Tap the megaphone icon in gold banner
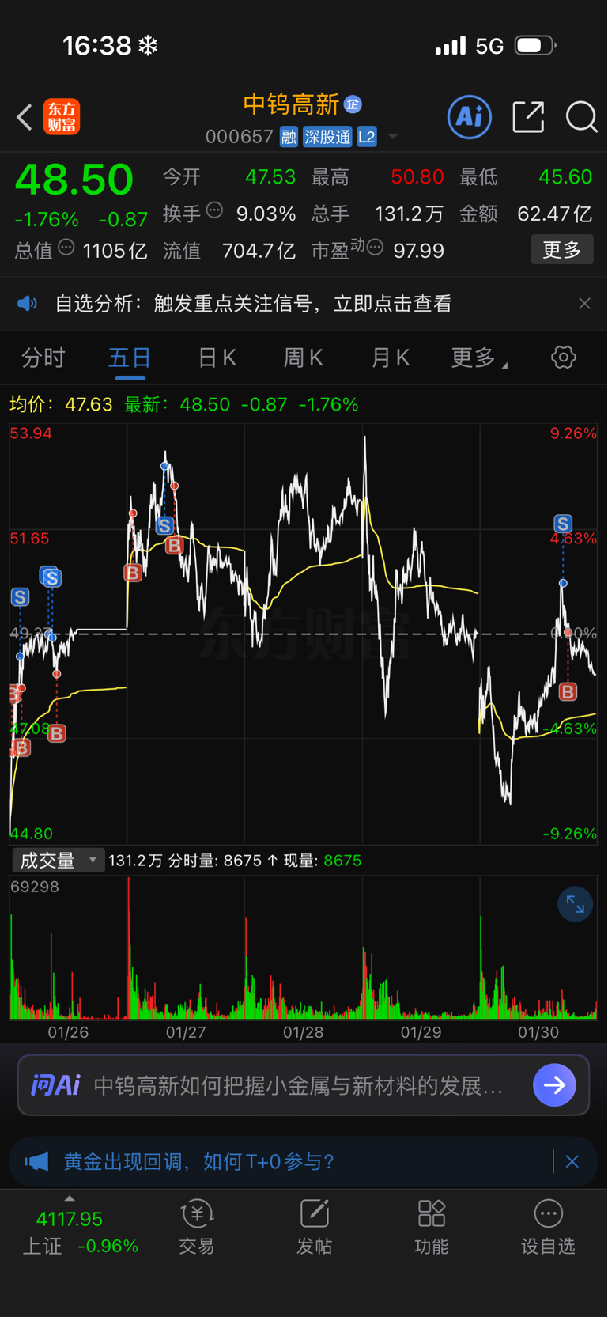This screenshot has width=608, height=1317. click(x=36, y=1161)
